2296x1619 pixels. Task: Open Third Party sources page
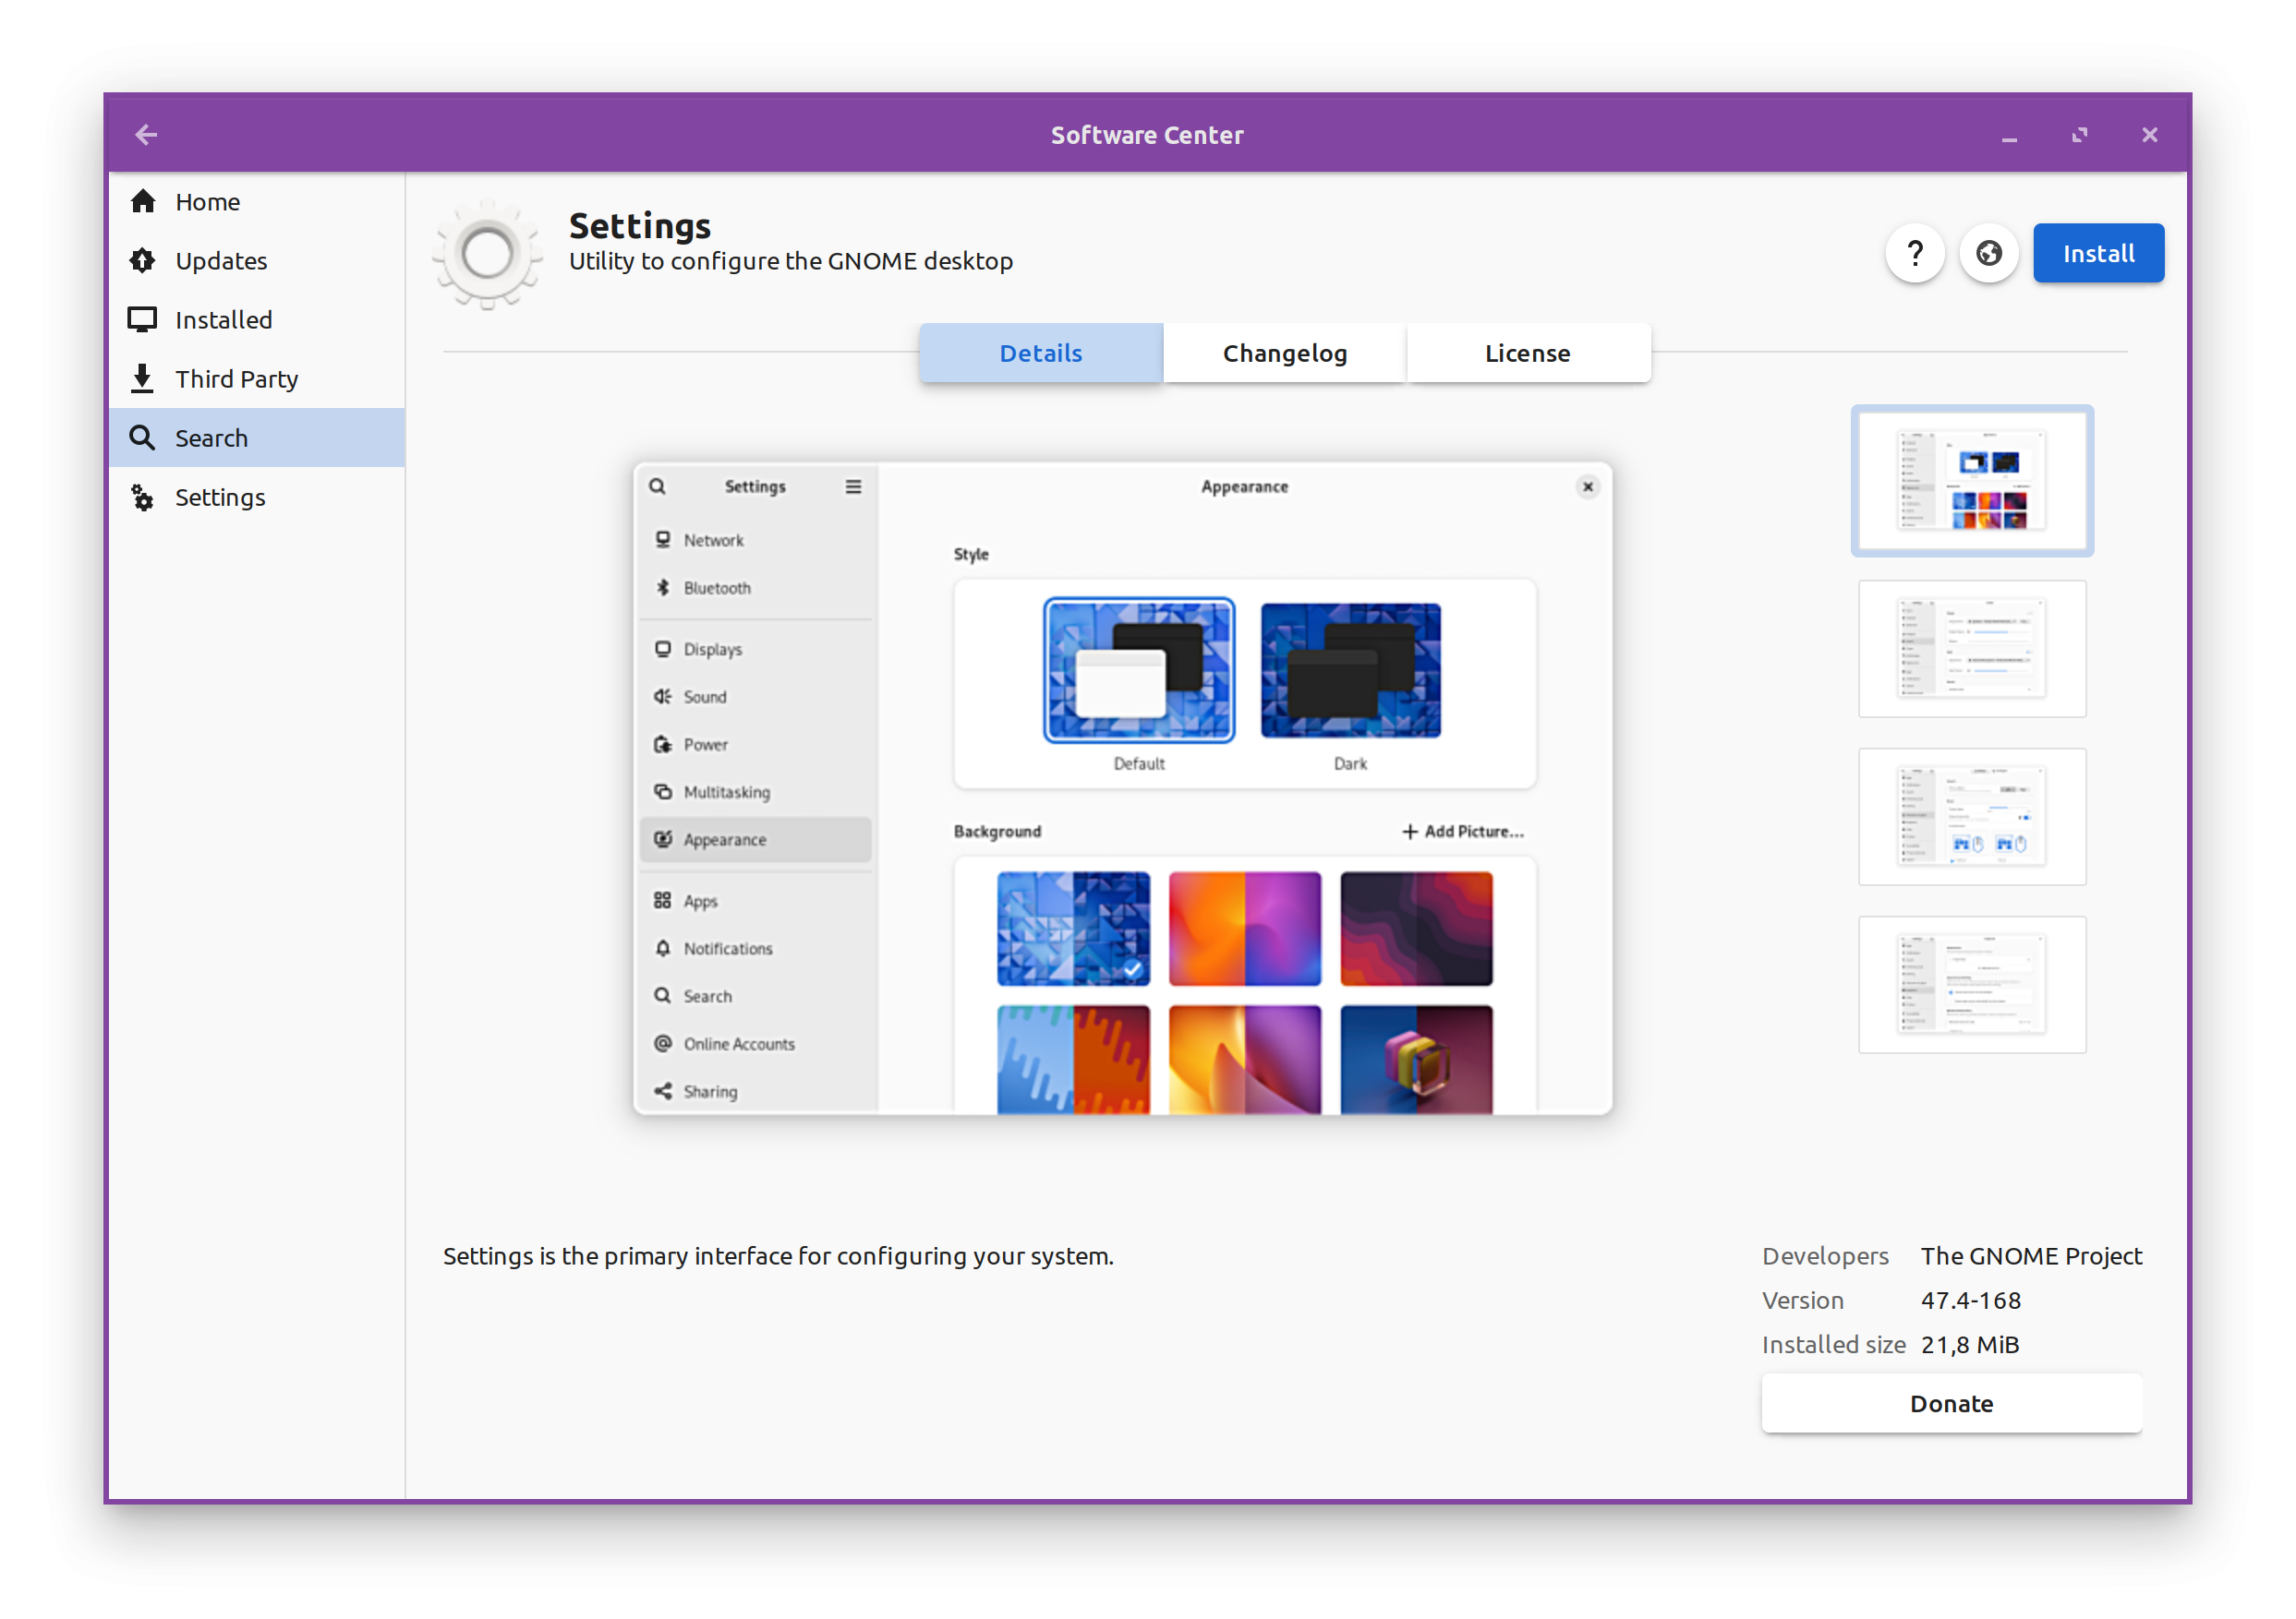coord(236,378)
